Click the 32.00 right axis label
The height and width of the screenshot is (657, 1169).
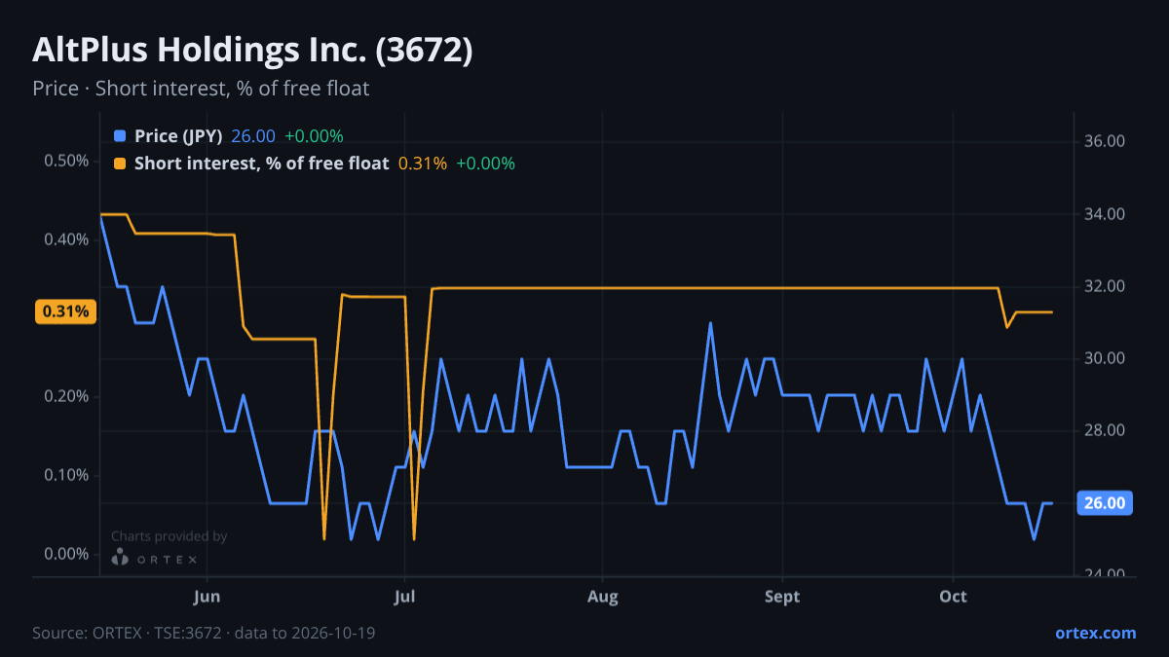(1105, 286)
